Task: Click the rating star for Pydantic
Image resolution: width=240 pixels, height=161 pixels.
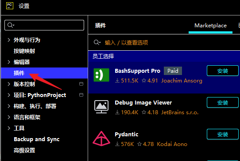Action: point(139,144)
